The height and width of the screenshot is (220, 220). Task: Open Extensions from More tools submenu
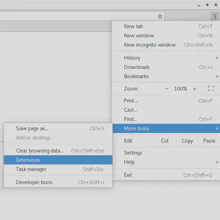pos(58,160)
